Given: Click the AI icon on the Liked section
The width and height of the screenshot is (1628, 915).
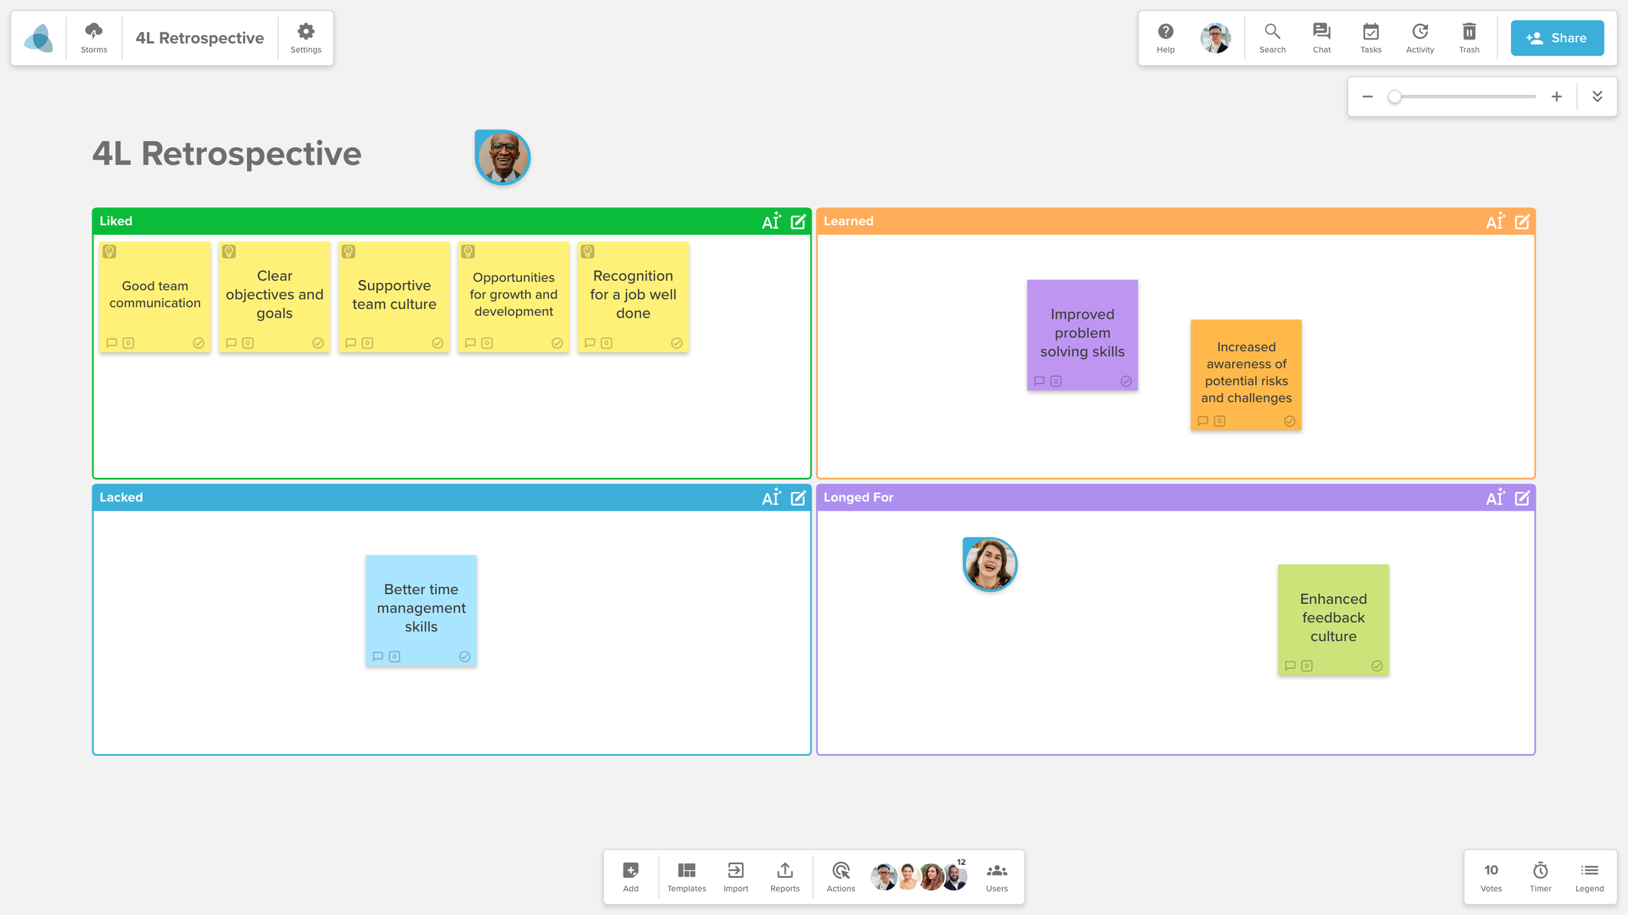Looking at the screenshot, I should click(x=772, y=221).
